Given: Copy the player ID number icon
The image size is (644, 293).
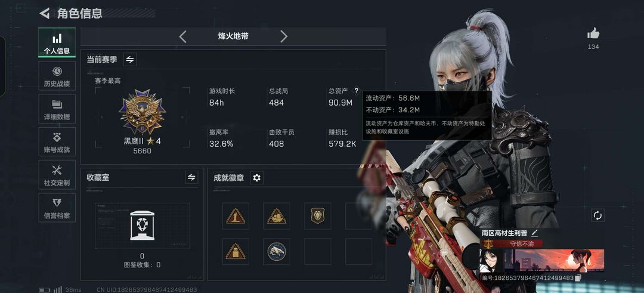Looking at the screenshot, I should [578, 278].
